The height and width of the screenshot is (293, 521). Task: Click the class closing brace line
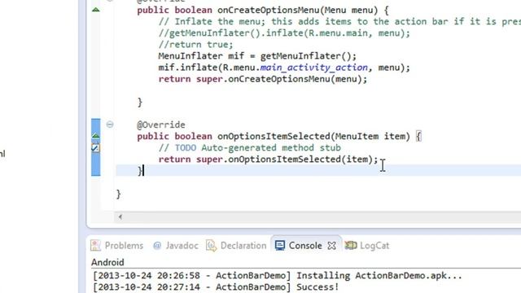pos(118,194)
